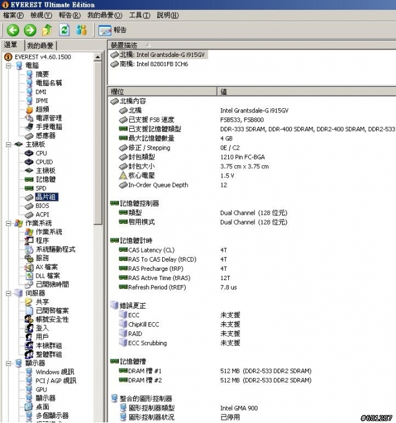
Task: Collapse the 伺服器 tree node
Action: [9, 293]
